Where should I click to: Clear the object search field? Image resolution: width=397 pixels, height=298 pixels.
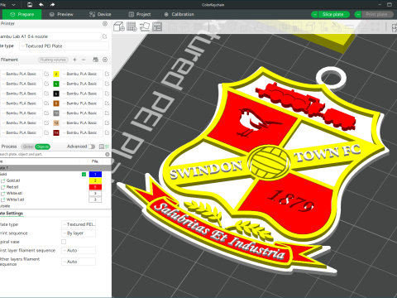[x=108, y=154]
